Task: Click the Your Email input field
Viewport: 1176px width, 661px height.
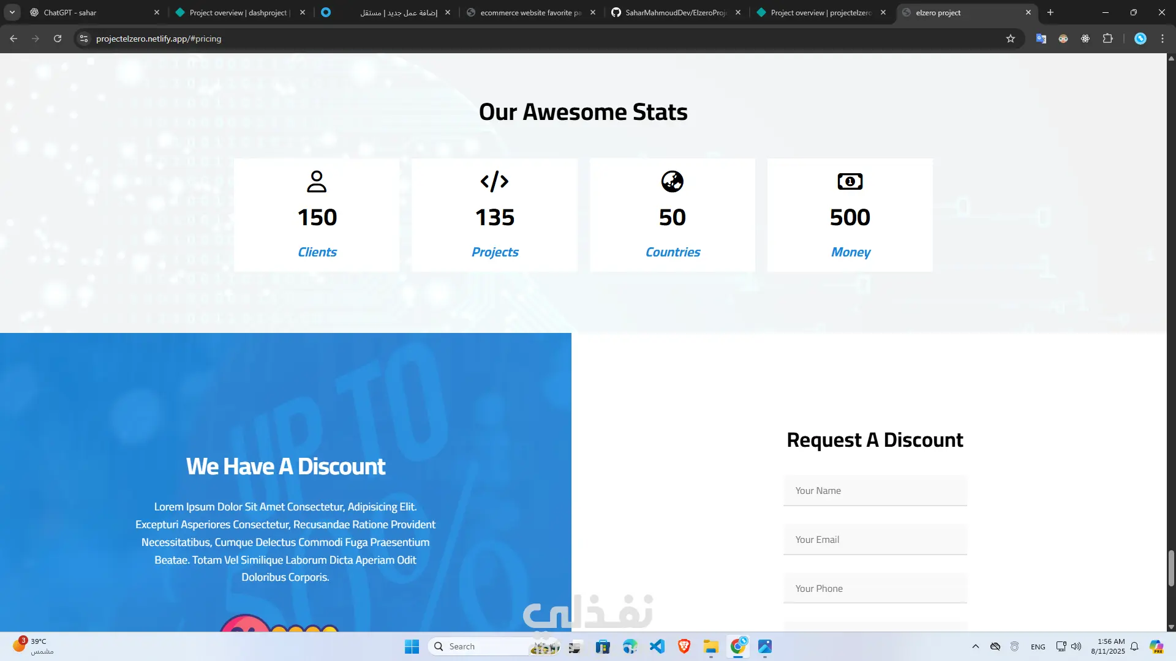Action: [875, 540]
